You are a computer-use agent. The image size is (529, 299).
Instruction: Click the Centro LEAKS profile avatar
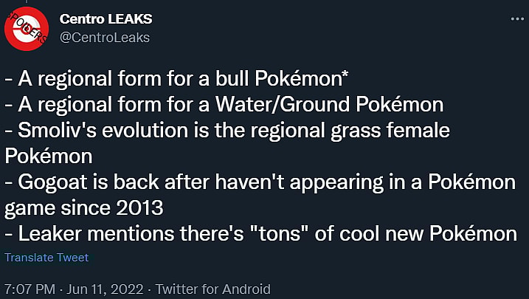(26, 27)
